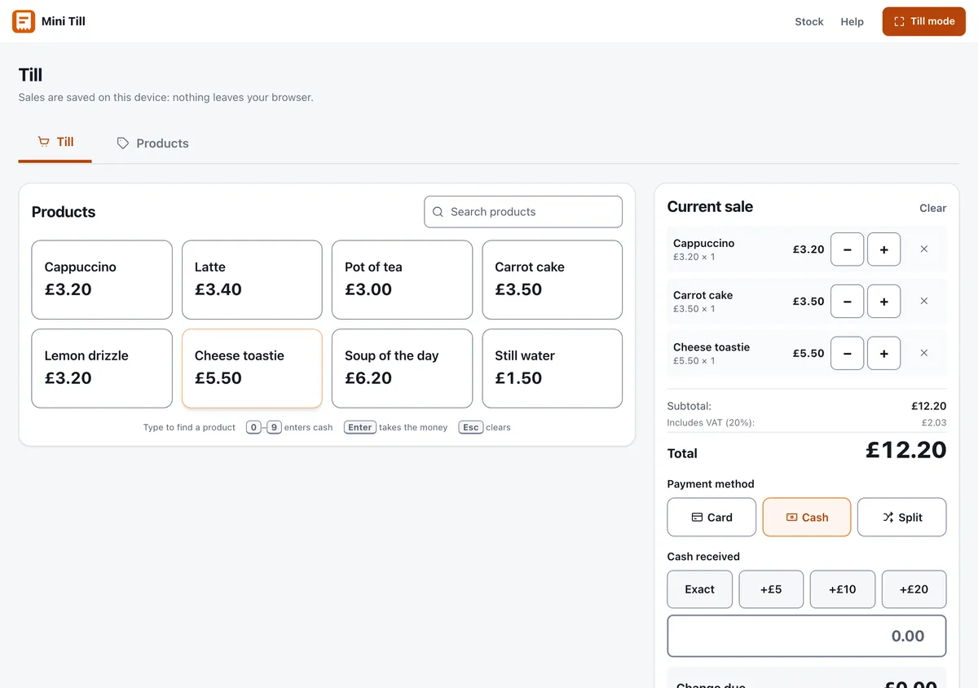Remove Carrot cake line with its X icon
The height and width of the screenshot is (688, 978).
click(924, 301)
